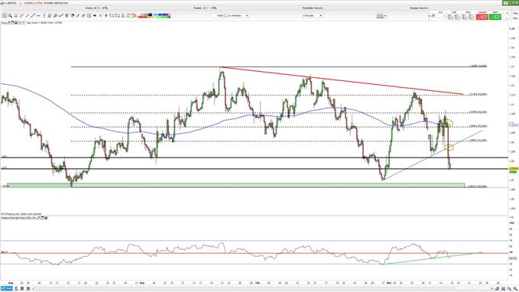Click the green buy price button
Image resolution: width=519 pixels, height=292 pixels.
coord(495,17)
